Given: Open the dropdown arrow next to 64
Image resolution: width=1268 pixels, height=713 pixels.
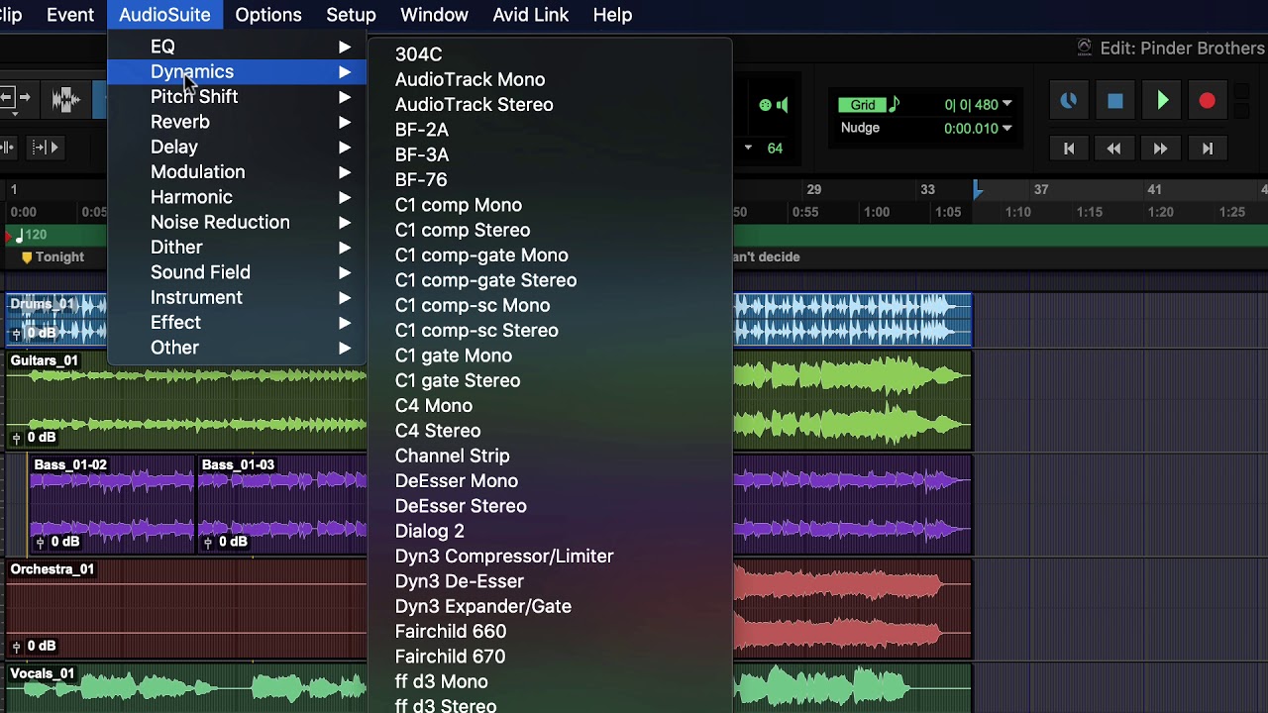Looking at the screenshot, I should 748,148.
